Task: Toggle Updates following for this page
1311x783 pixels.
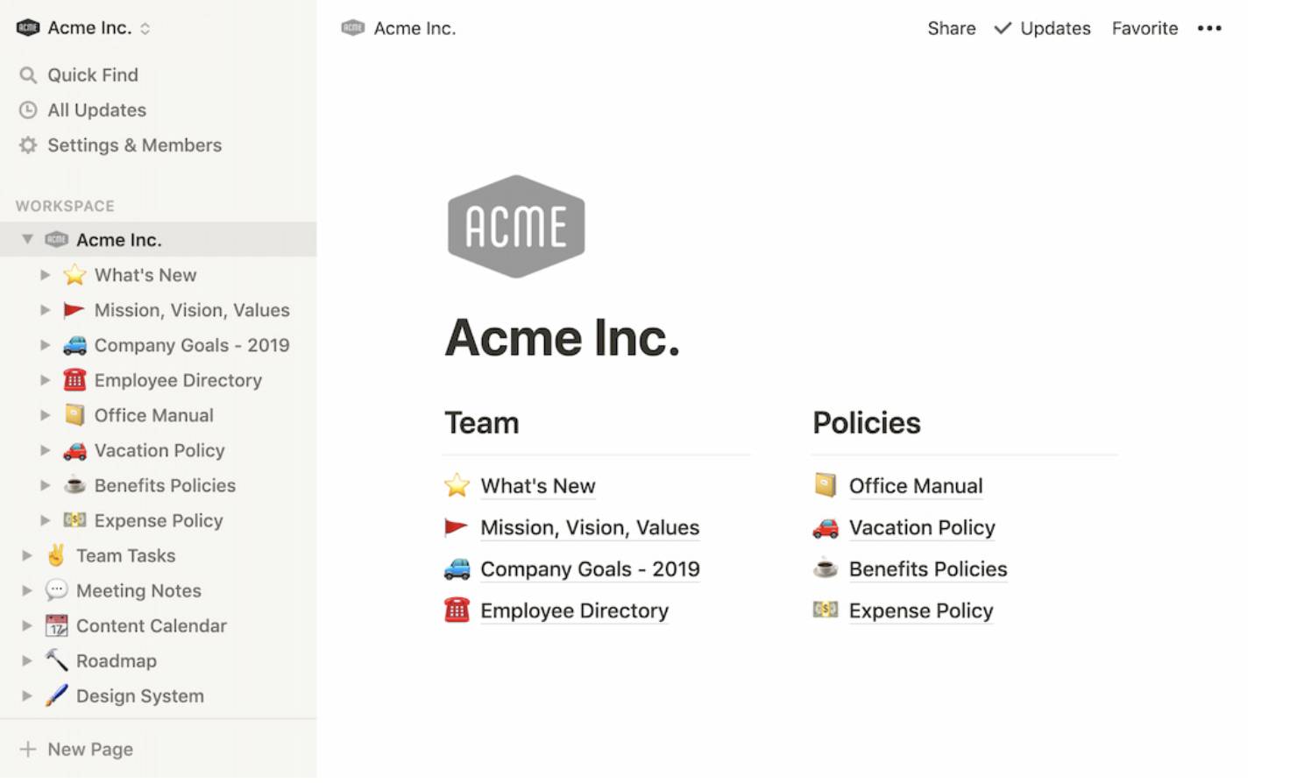Action: (1042, 29)
